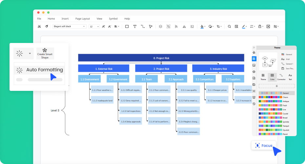Open the font name dropdown

69,27
